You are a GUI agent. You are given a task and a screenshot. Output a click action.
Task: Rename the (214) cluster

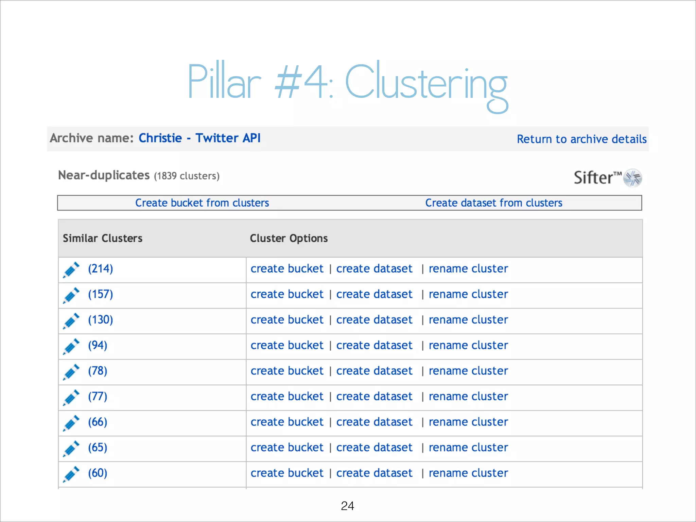click(x=468, y=269)
